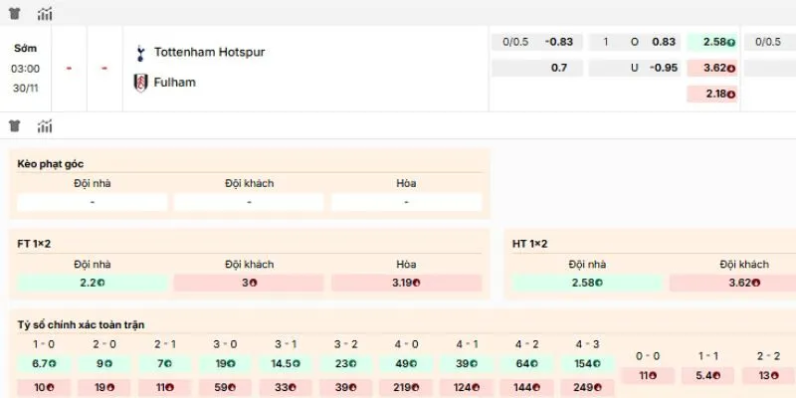
Task: Pick correct score 4-1 home odds 39
Action: tap(466, 364)
